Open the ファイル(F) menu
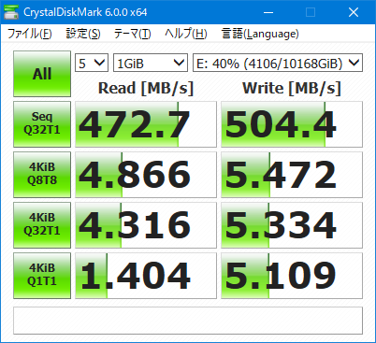376x343 pixels. tap(30, 34)
